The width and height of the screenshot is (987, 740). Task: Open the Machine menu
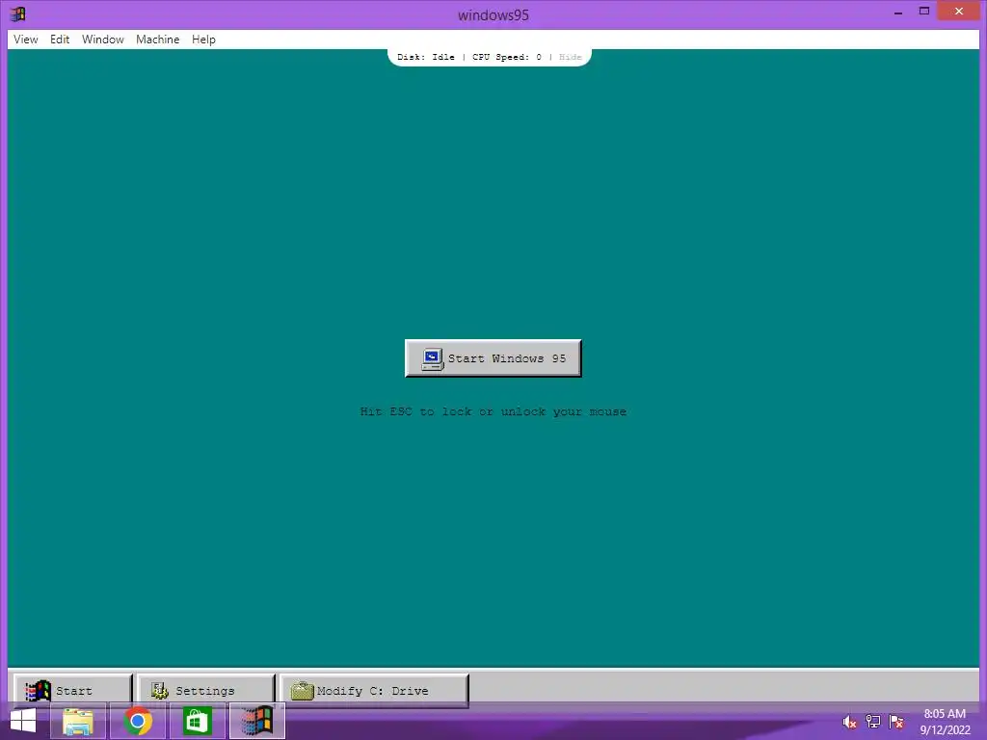(x=157, y=39)
